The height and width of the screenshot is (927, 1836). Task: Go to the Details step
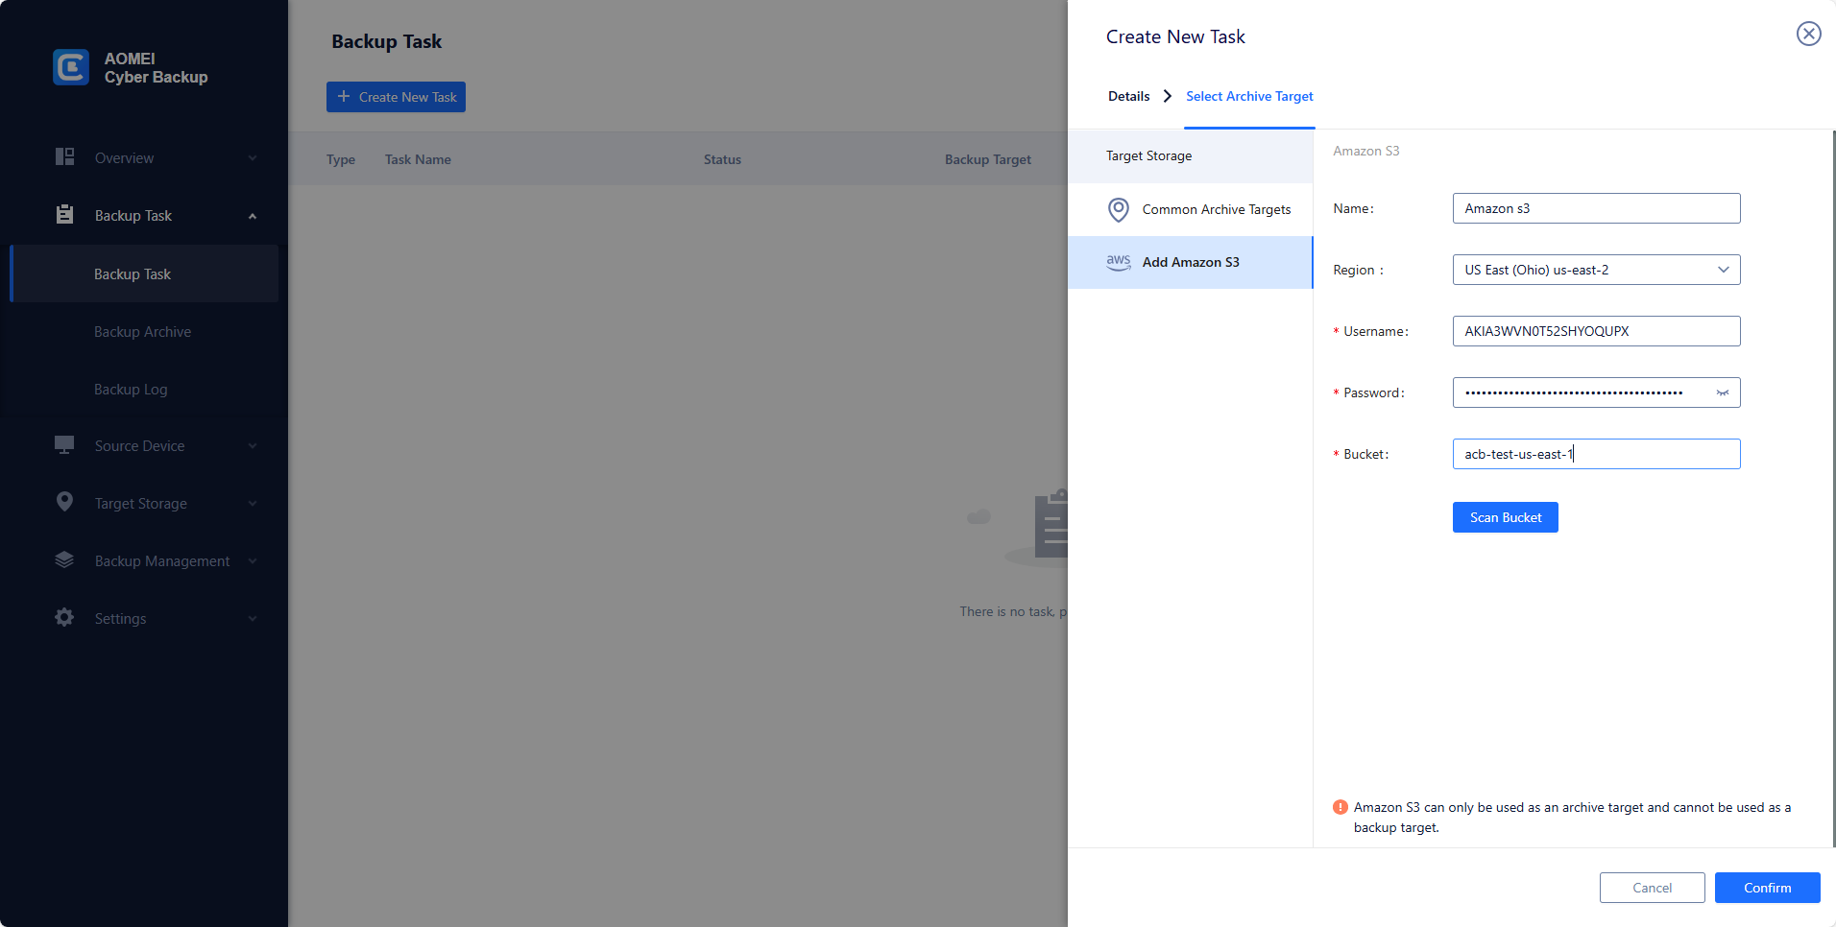pos(1128,96)
